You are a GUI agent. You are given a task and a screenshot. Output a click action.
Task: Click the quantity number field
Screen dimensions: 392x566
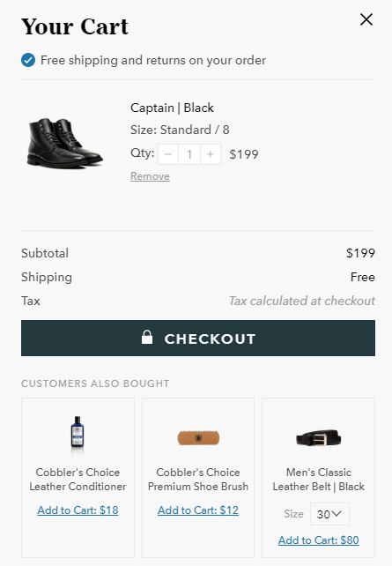tap(189, 154)
